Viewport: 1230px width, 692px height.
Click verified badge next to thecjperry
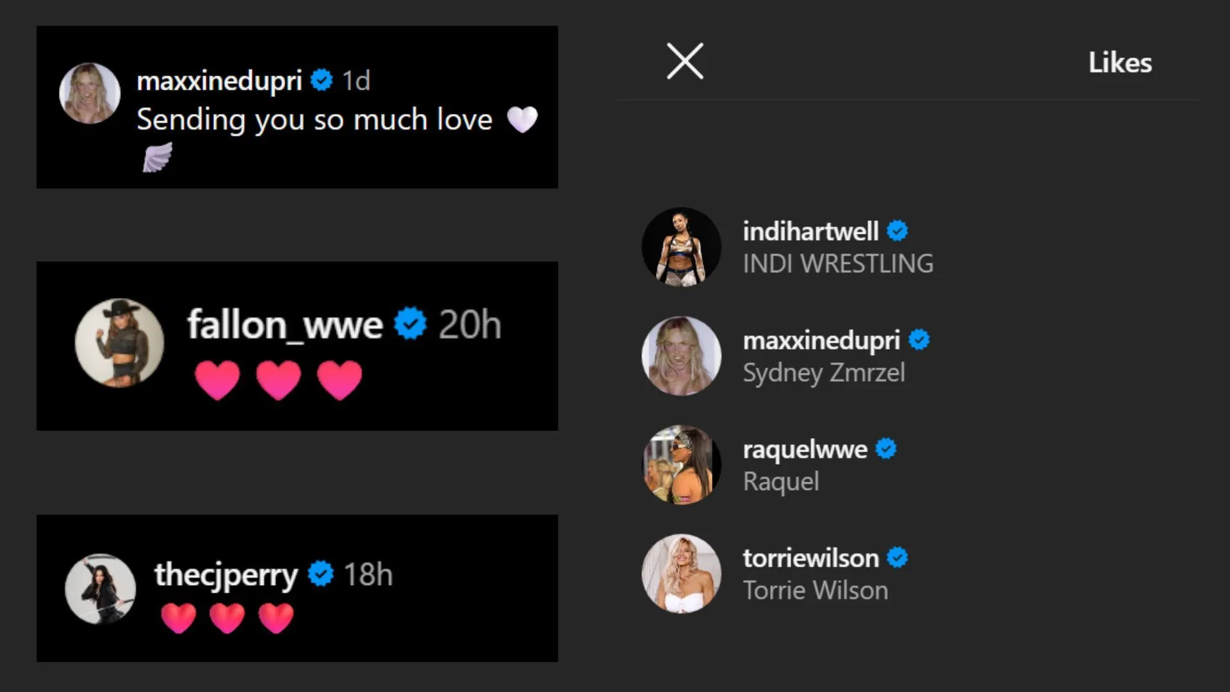(321, 573)
